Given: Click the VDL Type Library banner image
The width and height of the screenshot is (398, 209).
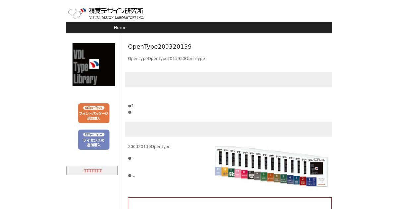Looking at the screenshot, I should click(x=94, y=65).
